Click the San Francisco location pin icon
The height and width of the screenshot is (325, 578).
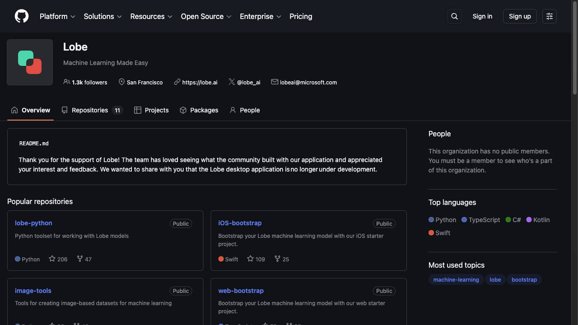(x=121, y=82)
